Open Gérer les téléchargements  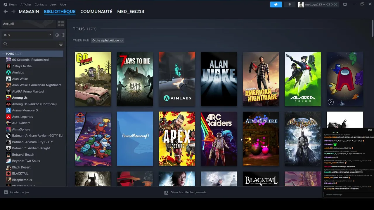tap(185, 192)
